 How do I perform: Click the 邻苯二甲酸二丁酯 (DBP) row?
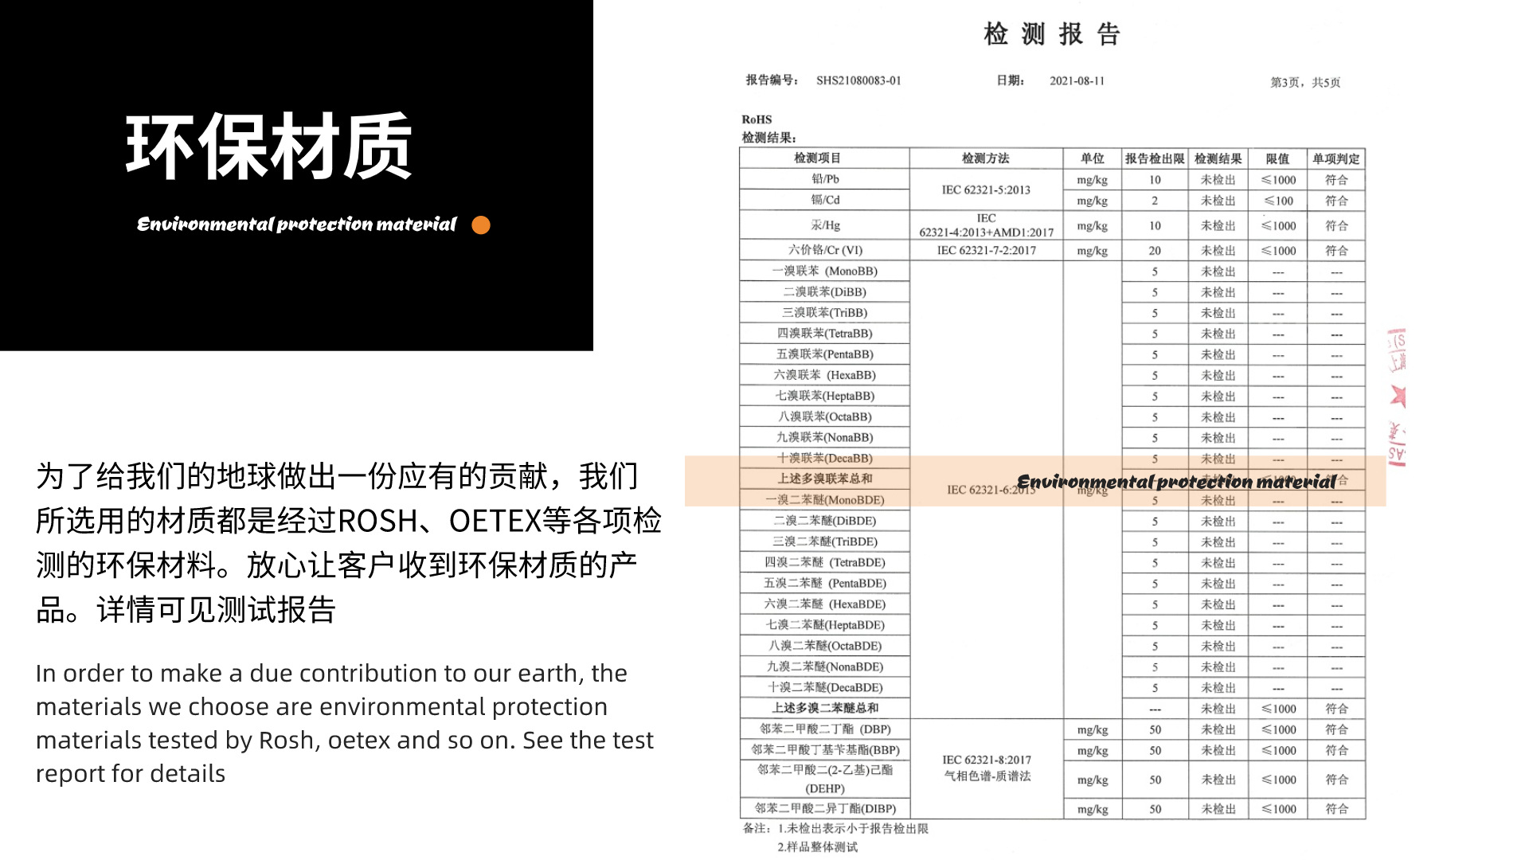(x=825, y=729)
